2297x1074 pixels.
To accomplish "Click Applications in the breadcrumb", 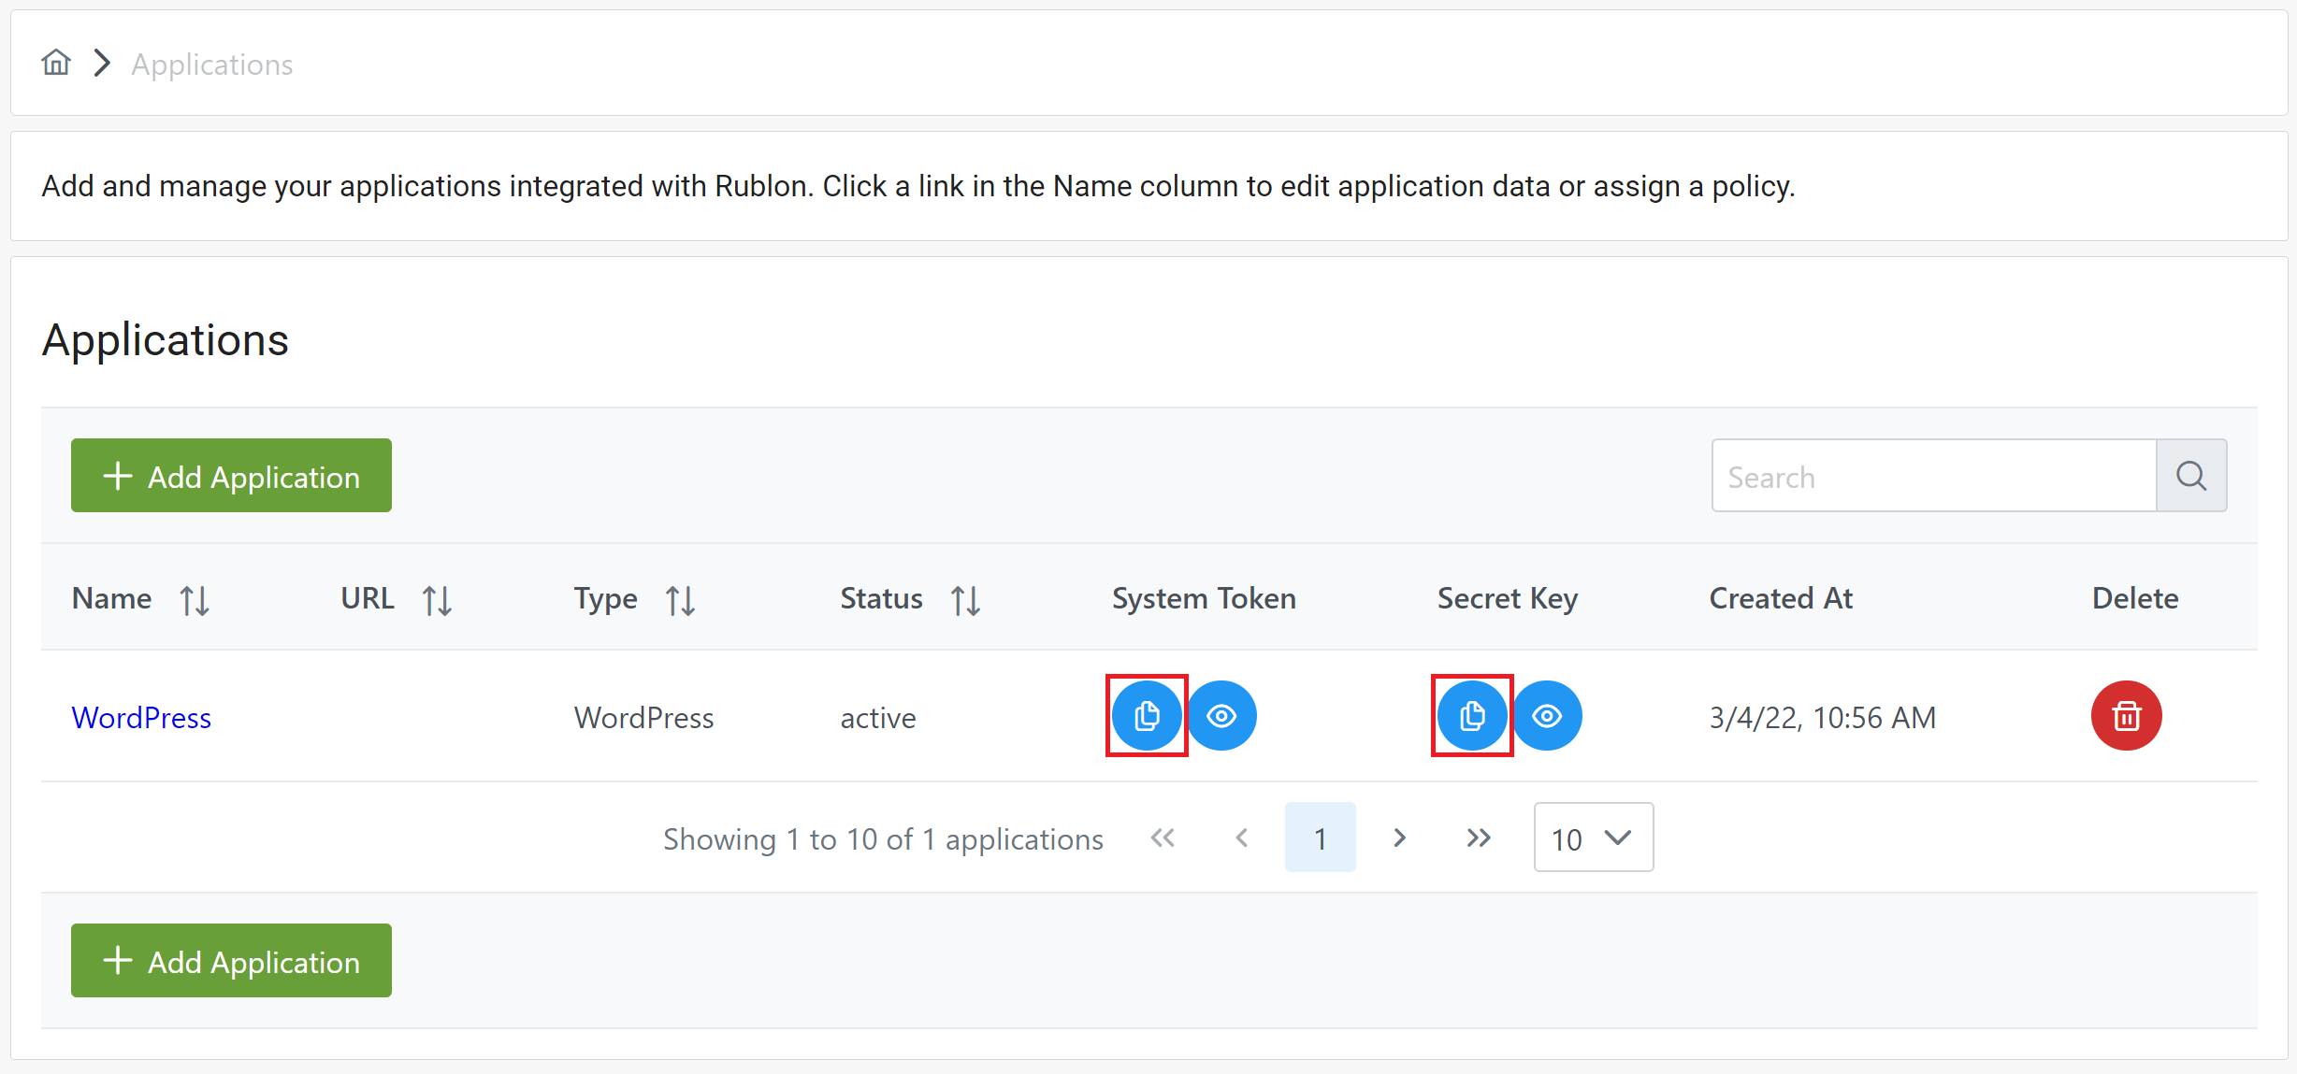I will (x=211, y=64).
